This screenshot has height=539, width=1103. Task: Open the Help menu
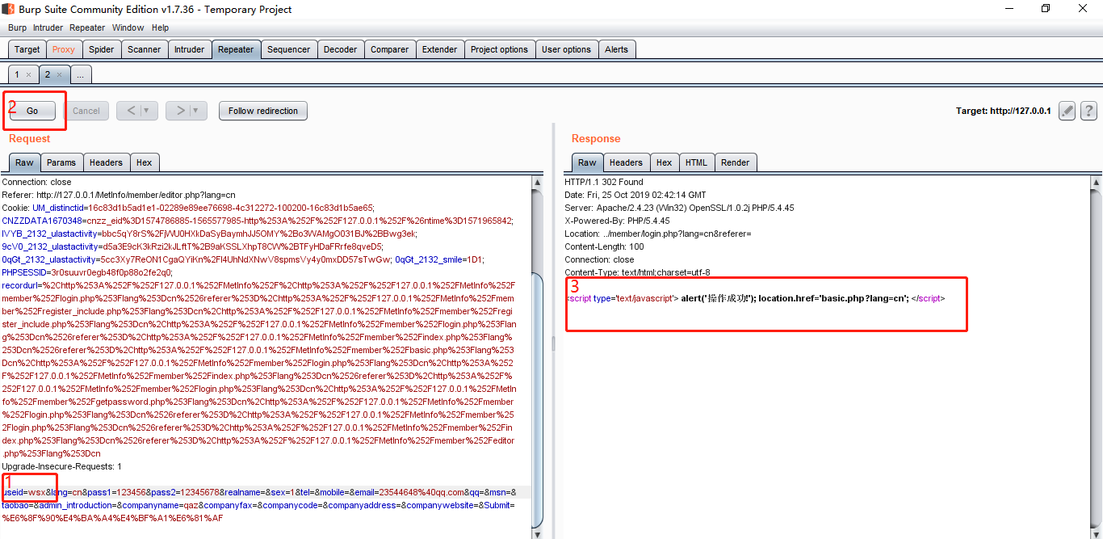click(x=160, y=27)
